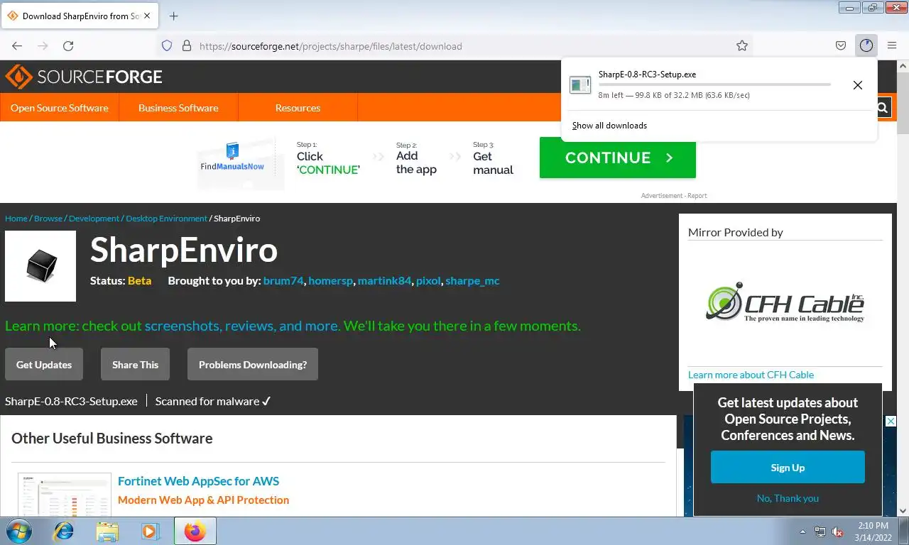Screen dimensions: 909x545
Task: Open Learn more about CFH Cable
Action: coord(751,375)
